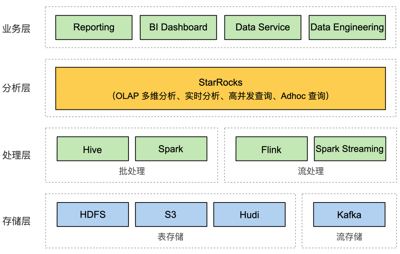Screen dimensions: 400x254
Task: Click the 流处理 caption
Action: pos(311,171)
